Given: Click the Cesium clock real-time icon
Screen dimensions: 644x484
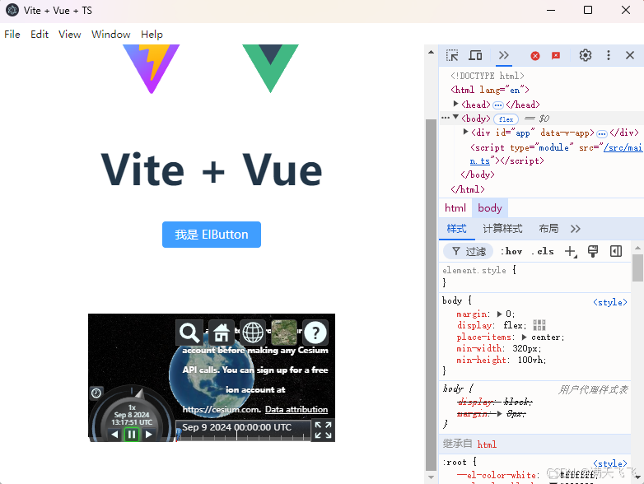Looking at the screenshot, I should 96,393.
